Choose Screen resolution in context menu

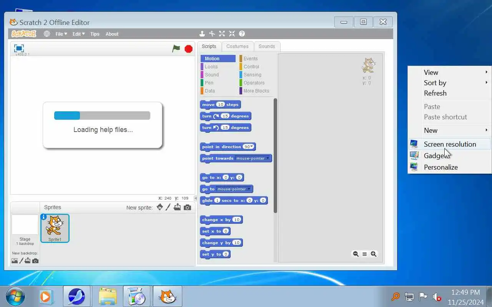(450, 144)
